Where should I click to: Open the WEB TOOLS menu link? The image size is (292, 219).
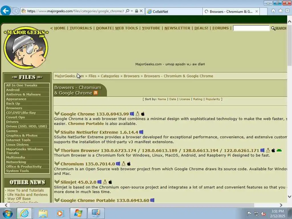(126, 28)
